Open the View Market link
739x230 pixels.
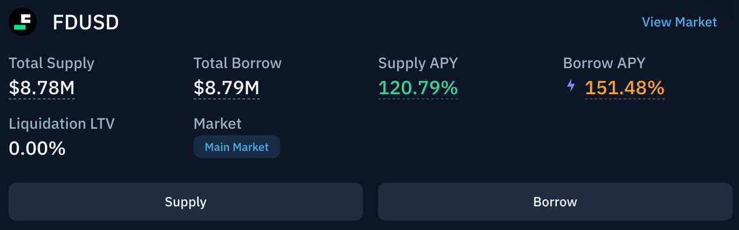coord(679,22)
